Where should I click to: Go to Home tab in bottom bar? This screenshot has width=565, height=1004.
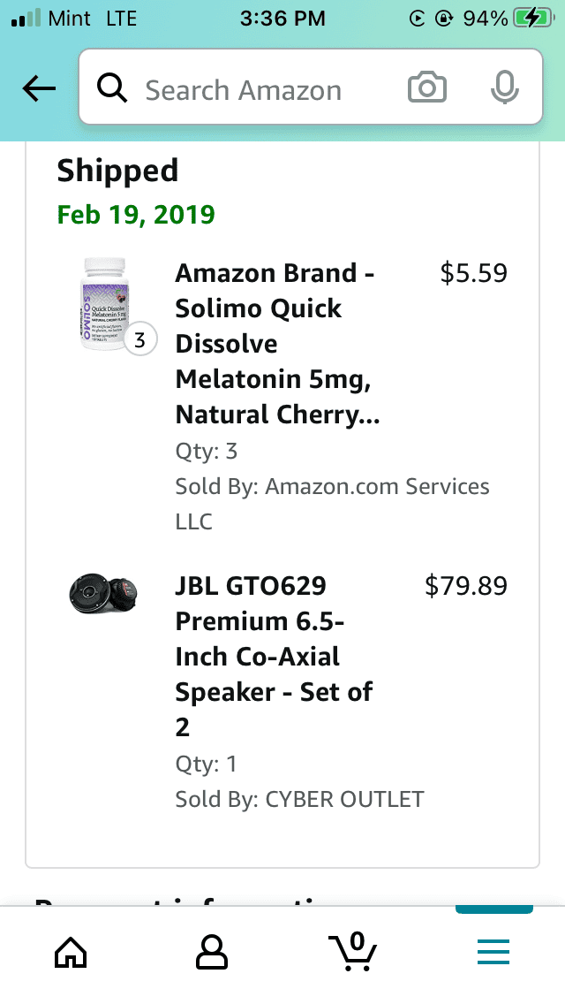coord(71,952)
